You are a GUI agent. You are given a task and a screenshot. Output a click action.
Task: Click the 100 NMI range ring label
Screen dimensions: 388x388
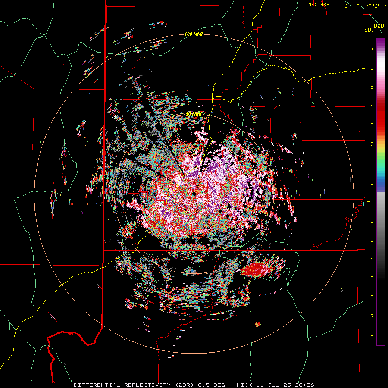coord(194,34)
